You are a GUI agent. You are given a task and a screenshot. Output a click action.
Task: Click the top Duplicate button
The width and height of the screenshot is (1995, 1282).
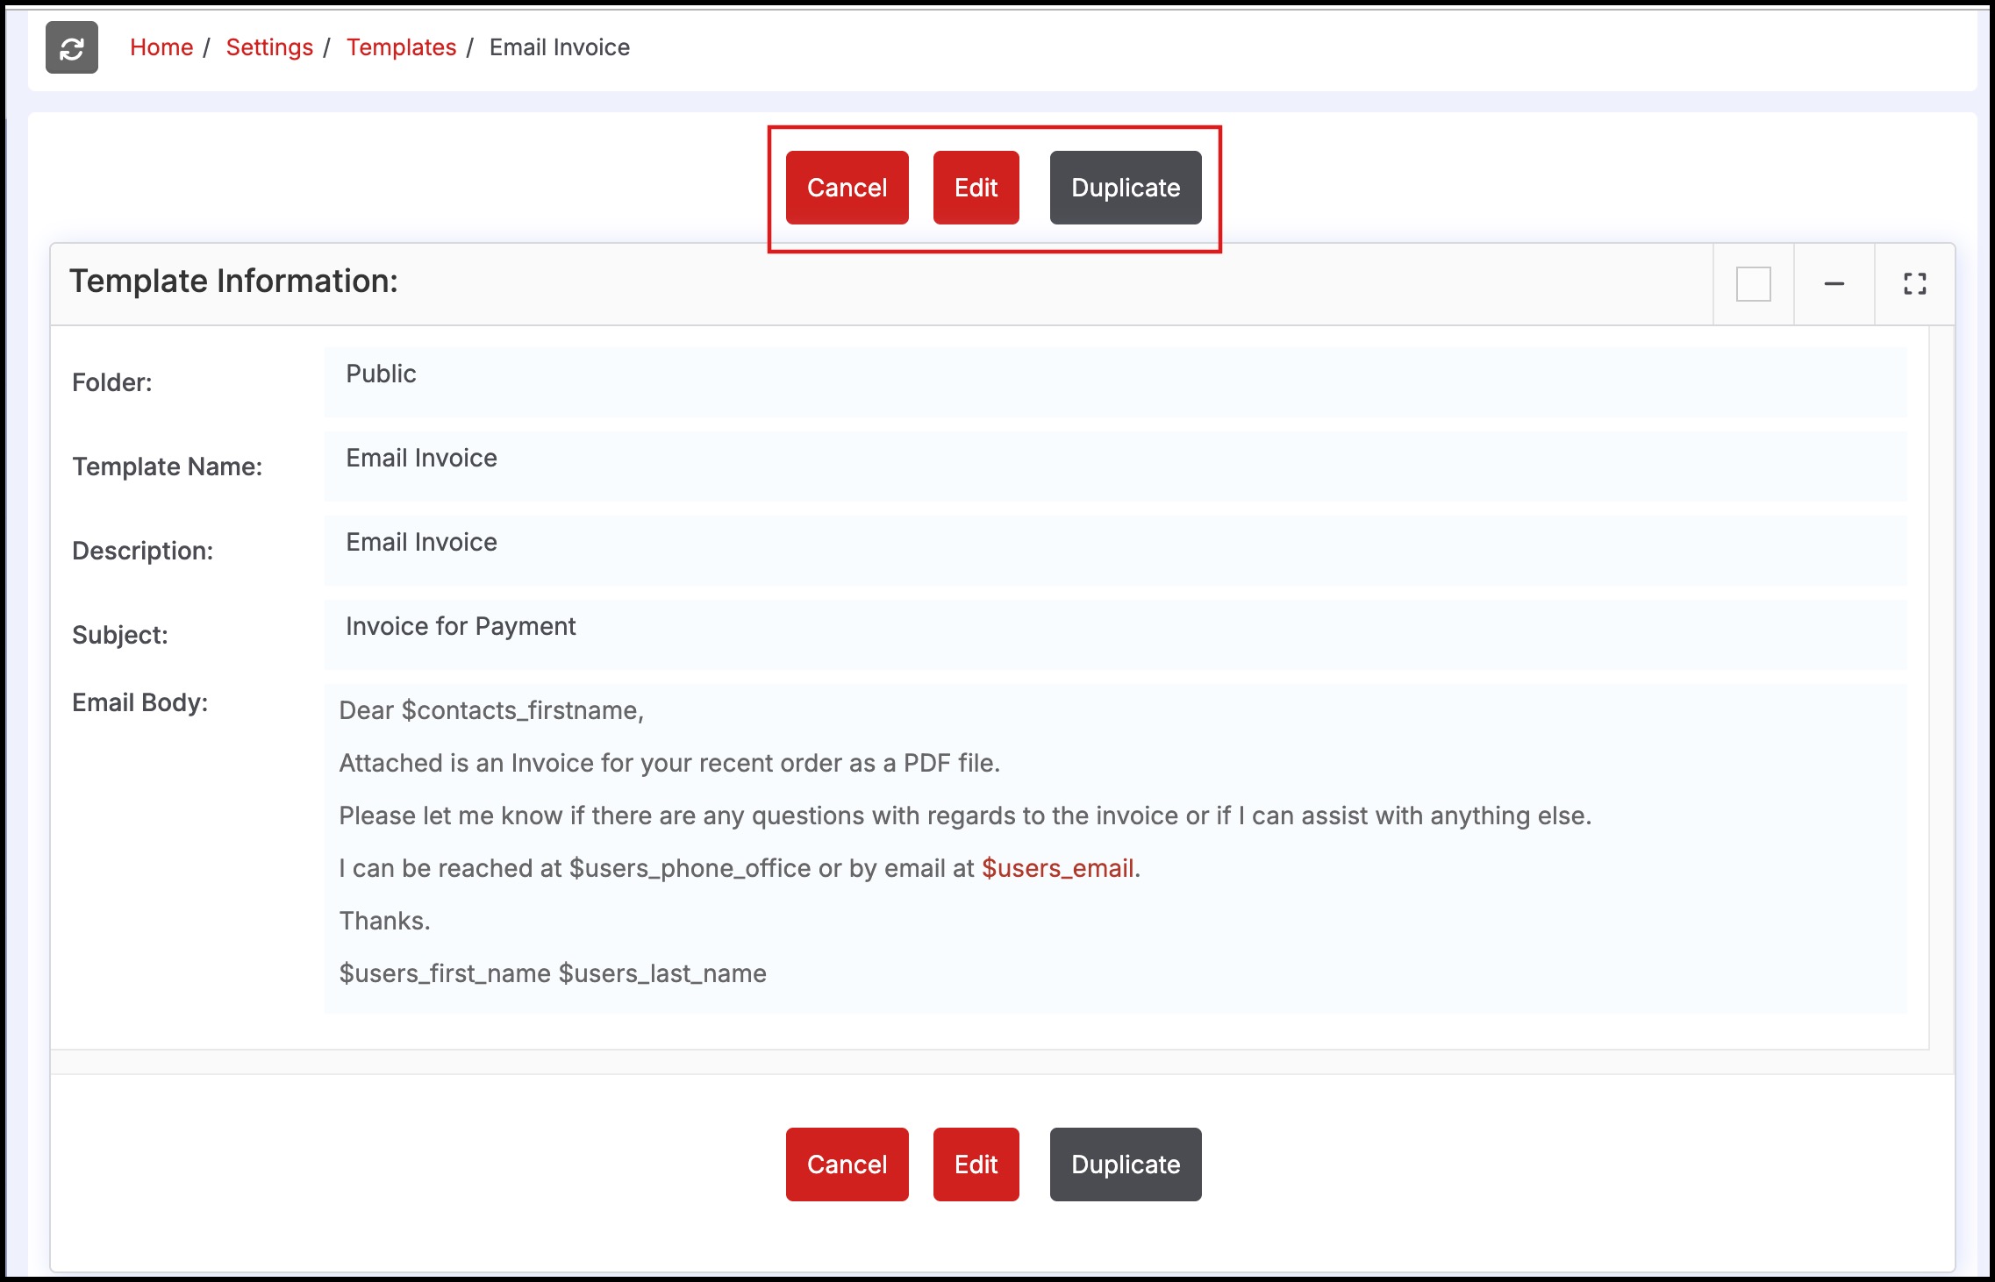click(x=1125, y=188)
